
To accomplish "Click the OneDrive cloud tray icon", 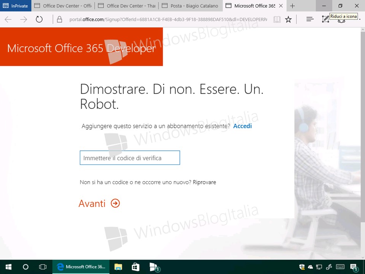I will coord(310,267).
